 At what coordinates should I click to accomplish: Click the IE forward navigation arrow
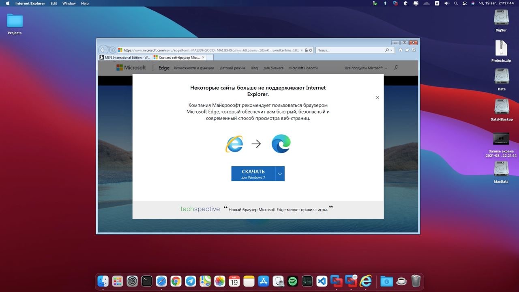[x=113, y=50]
